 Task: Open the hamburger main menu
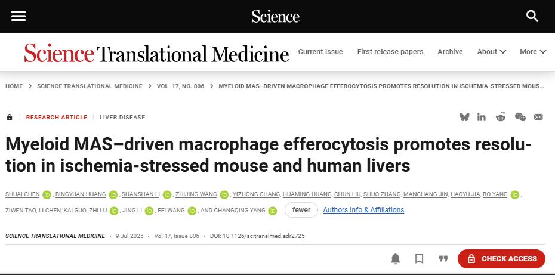[18, 16]
